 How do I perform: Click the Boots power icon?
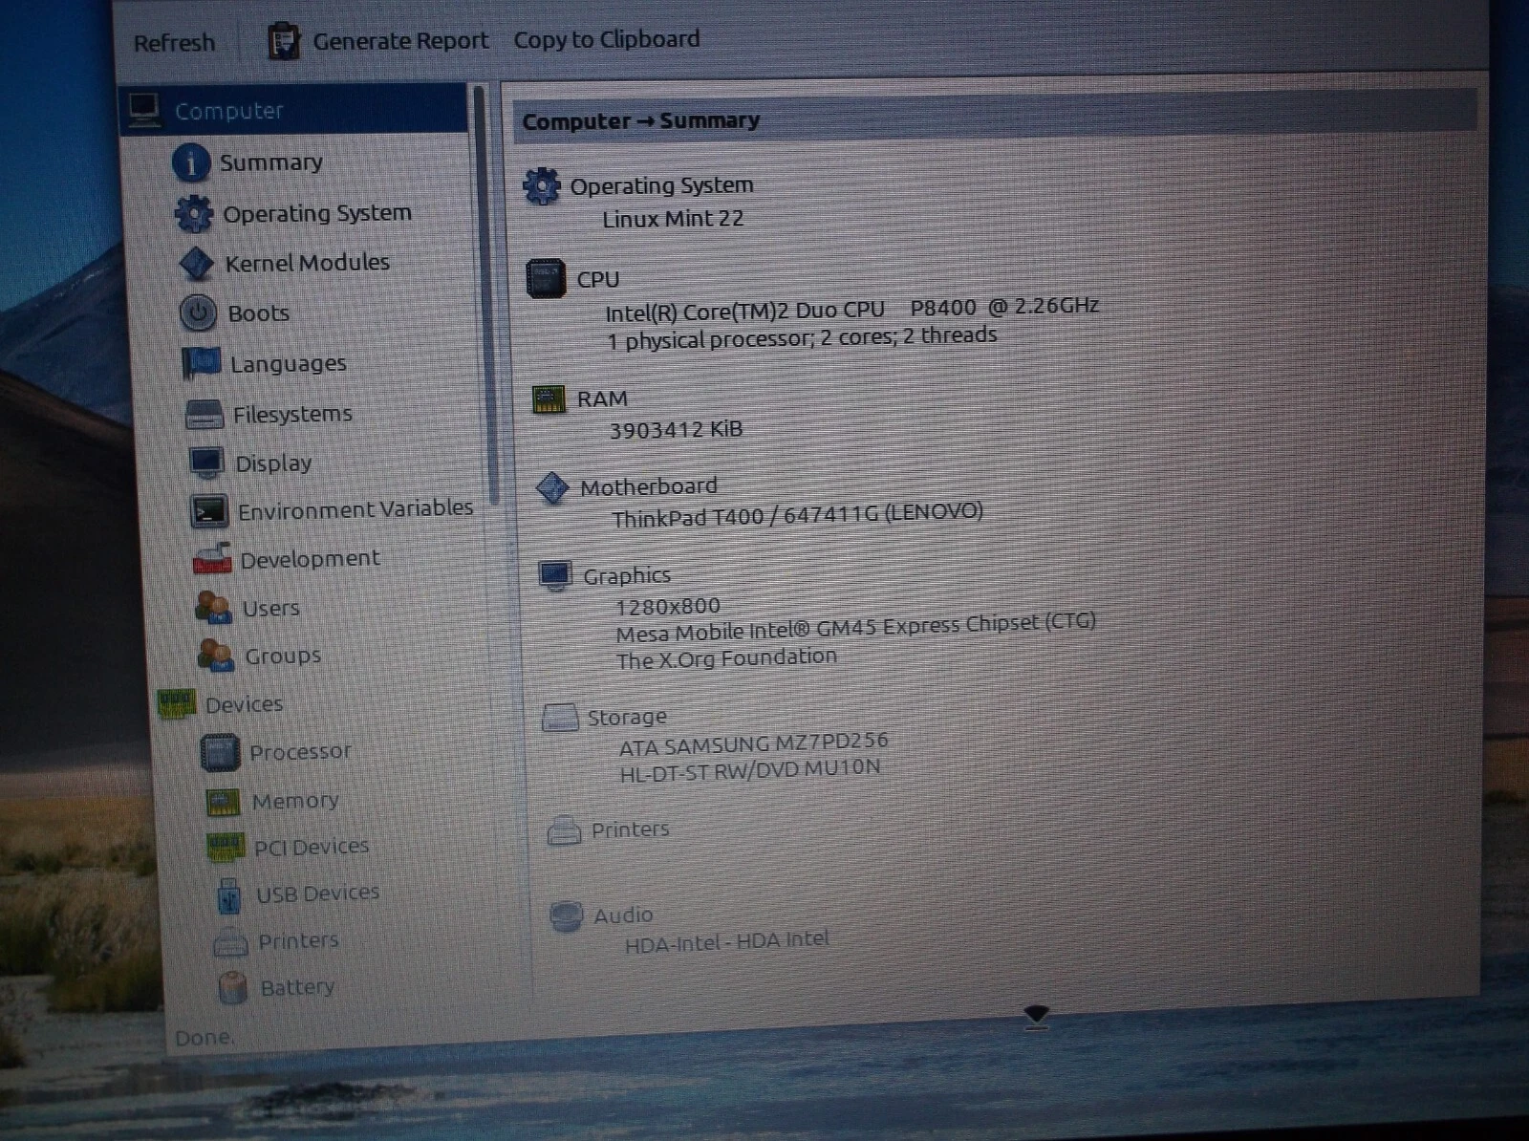click(199, 312)
